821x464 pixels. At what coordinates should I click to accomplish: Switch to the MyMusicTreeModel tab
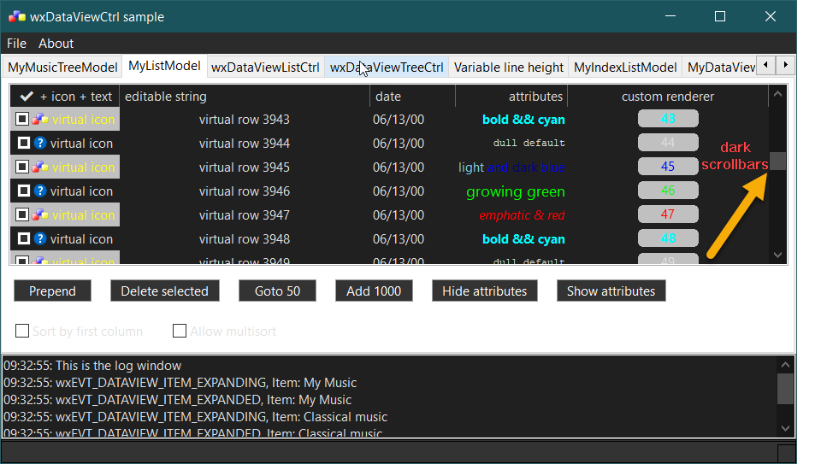click(x=62, y=68)
